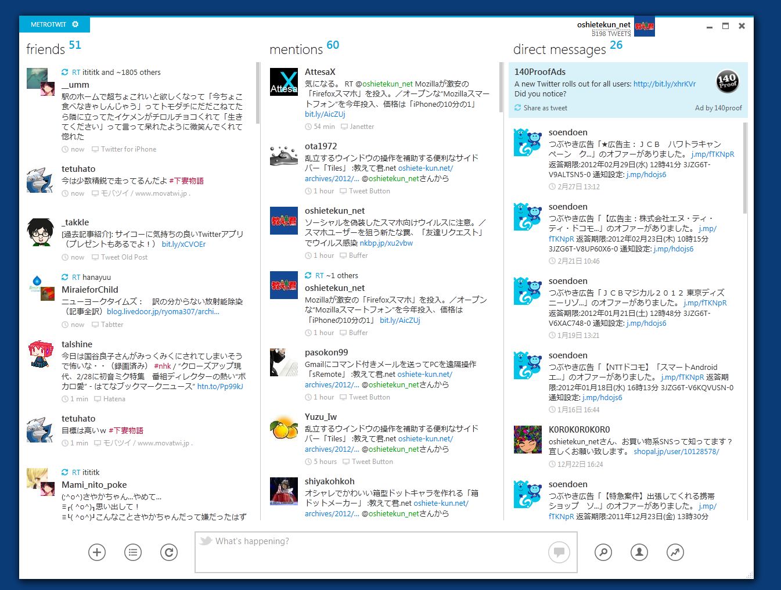Open the friends column header

tap(45, 49)
